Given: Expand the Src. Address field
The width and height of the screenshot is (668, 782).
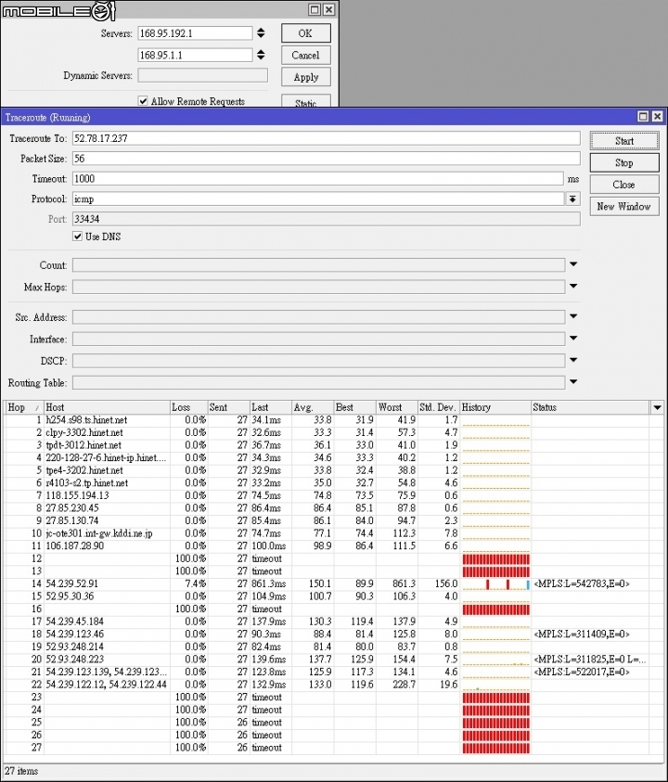Looking at the screenshot, I should click(573, 316).
